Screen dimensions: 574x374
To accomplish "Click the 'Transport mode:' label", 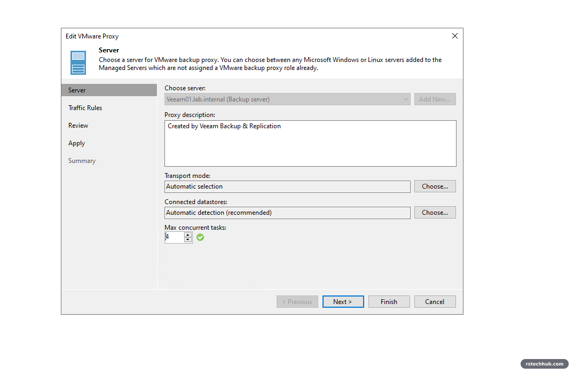I will coord(187,176).
